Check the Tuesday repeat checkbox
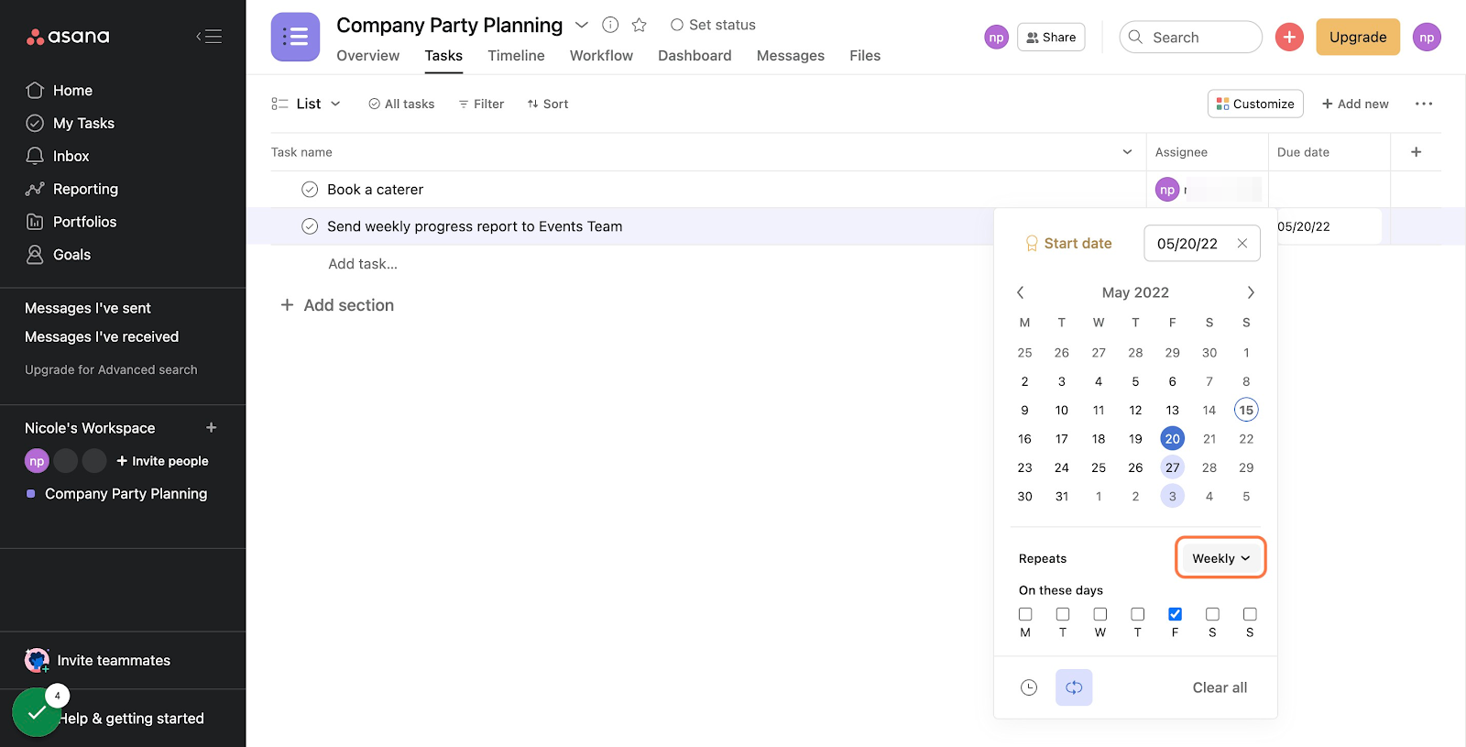This screenshot has height=747, width=1466. pyautogui.click(x=1063, y=614)
